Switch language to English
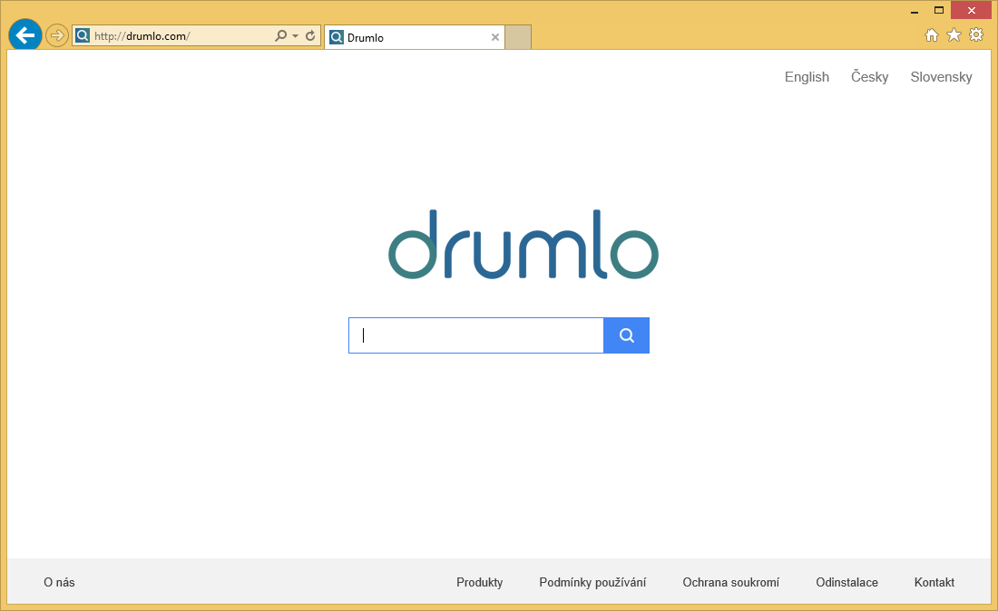This screenshot has width=998, height=611. 806,77
